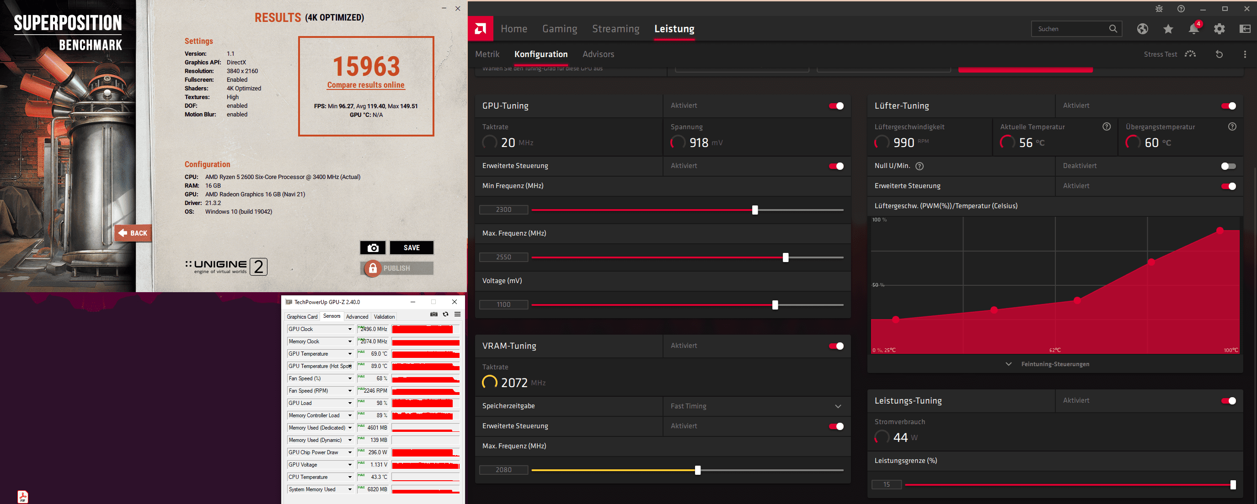Screen dimensions: 1257x504
Task: Click Compare results online link
Action: click(365, 85)
